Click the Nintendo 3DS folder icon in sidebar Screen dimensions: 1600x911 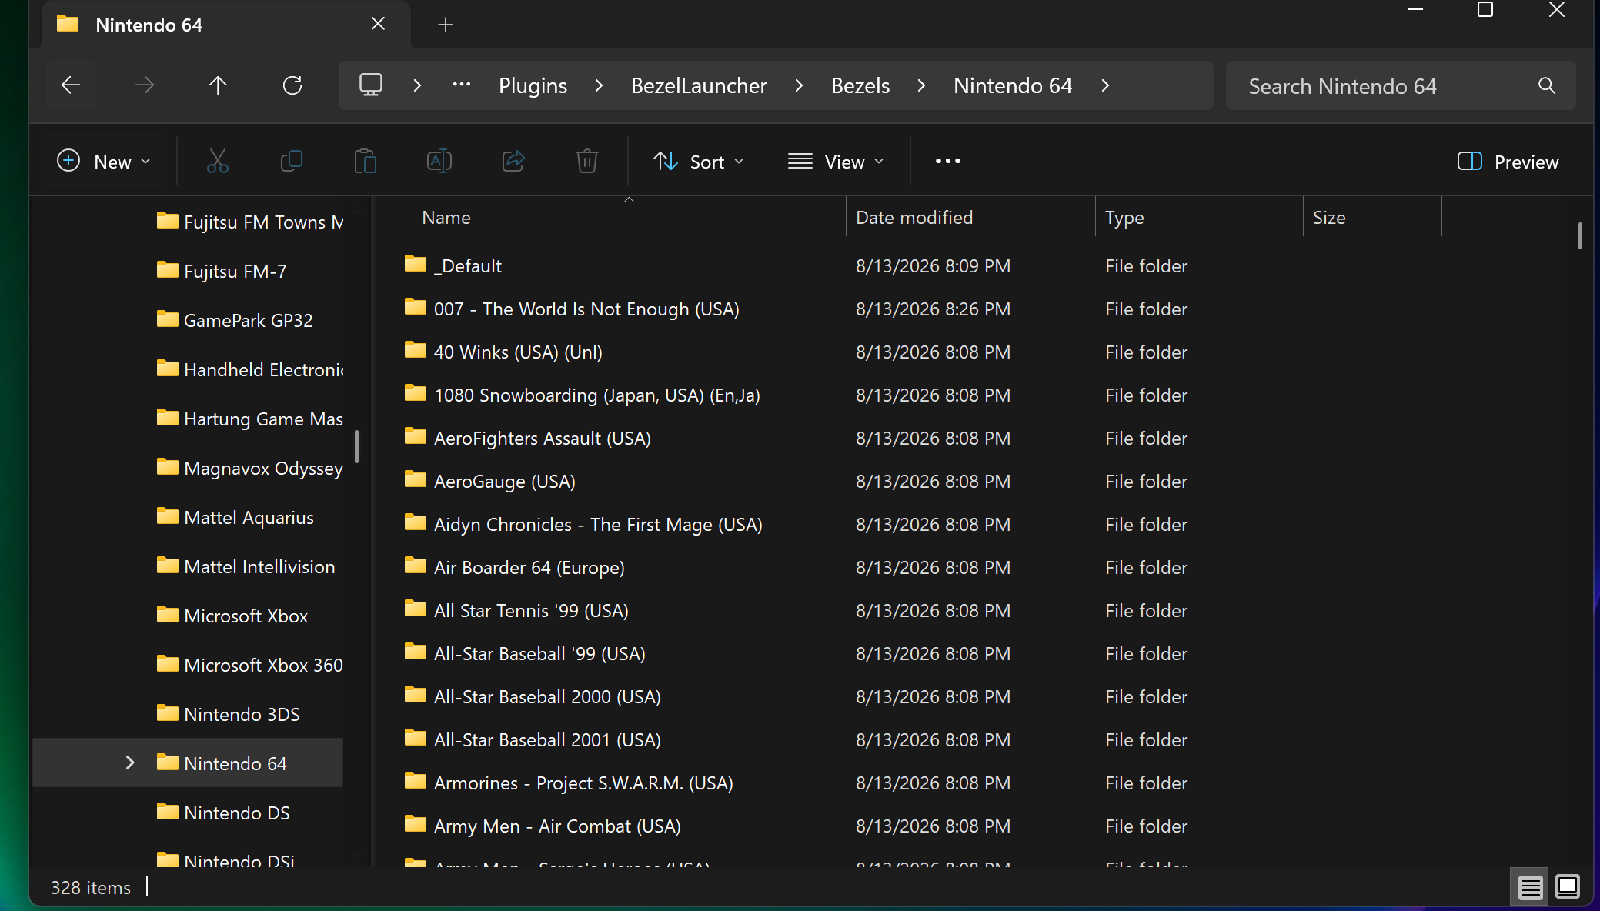(167, 713)
